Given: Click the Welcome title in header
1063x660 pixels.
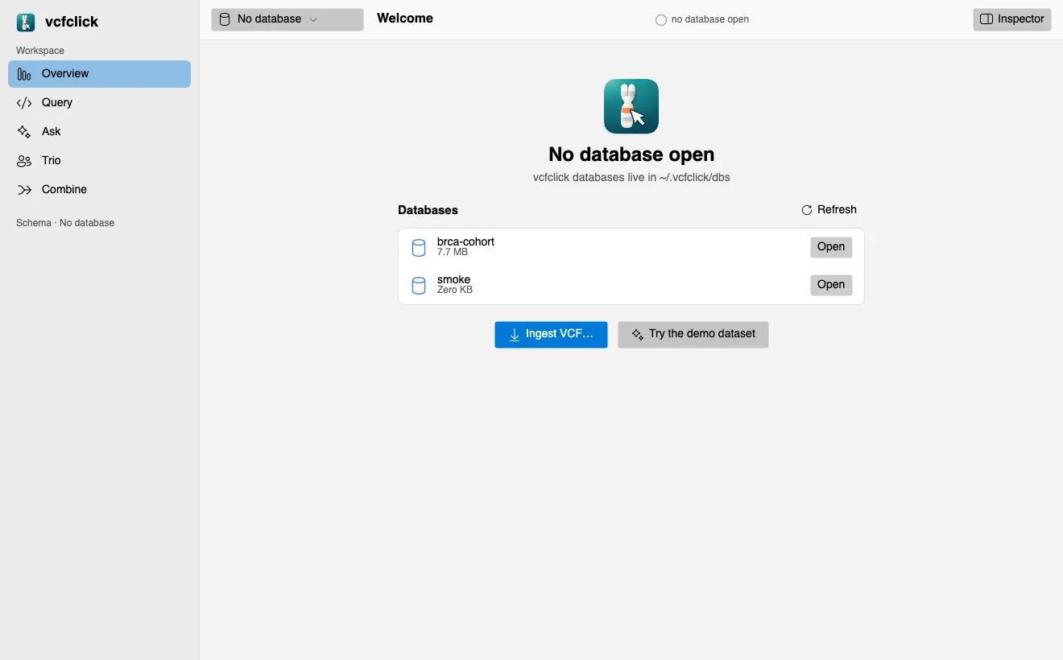Looking at the screenshot, I should [405, 19].
